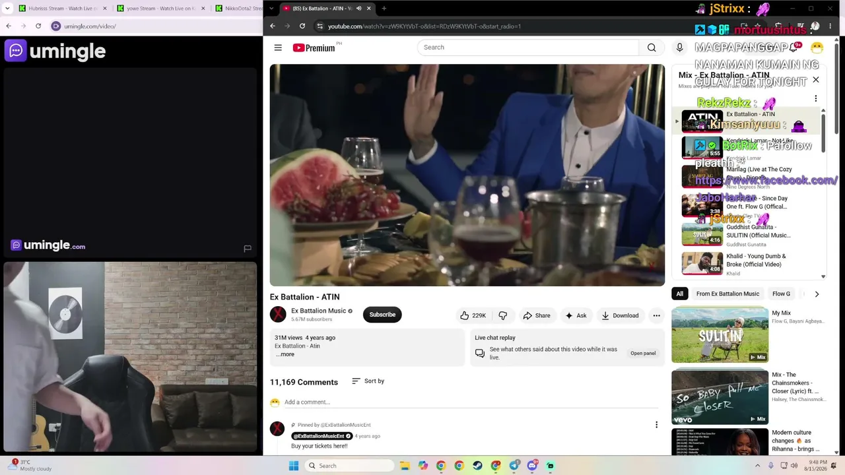This screenshot has width=845, height=475.
Task: Start voice search with the microphone icon
Action: pos(679,47)
